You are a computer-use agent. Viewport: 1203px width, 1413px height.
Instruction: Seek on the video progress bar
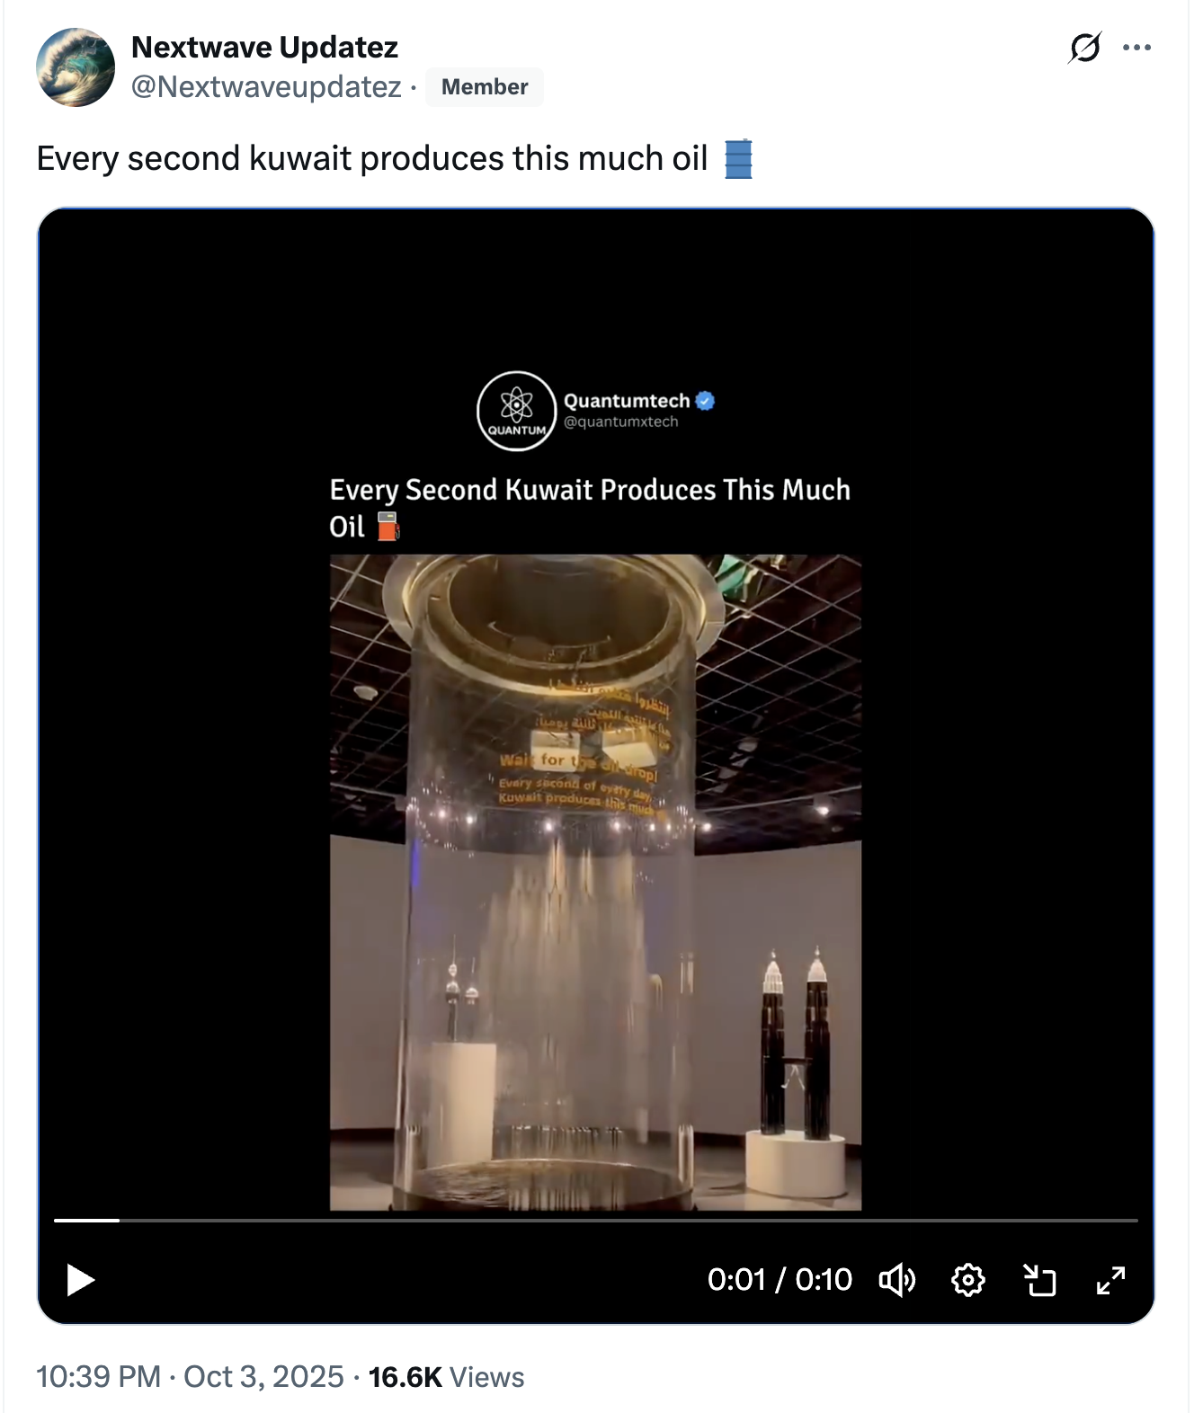point(596,1220)
